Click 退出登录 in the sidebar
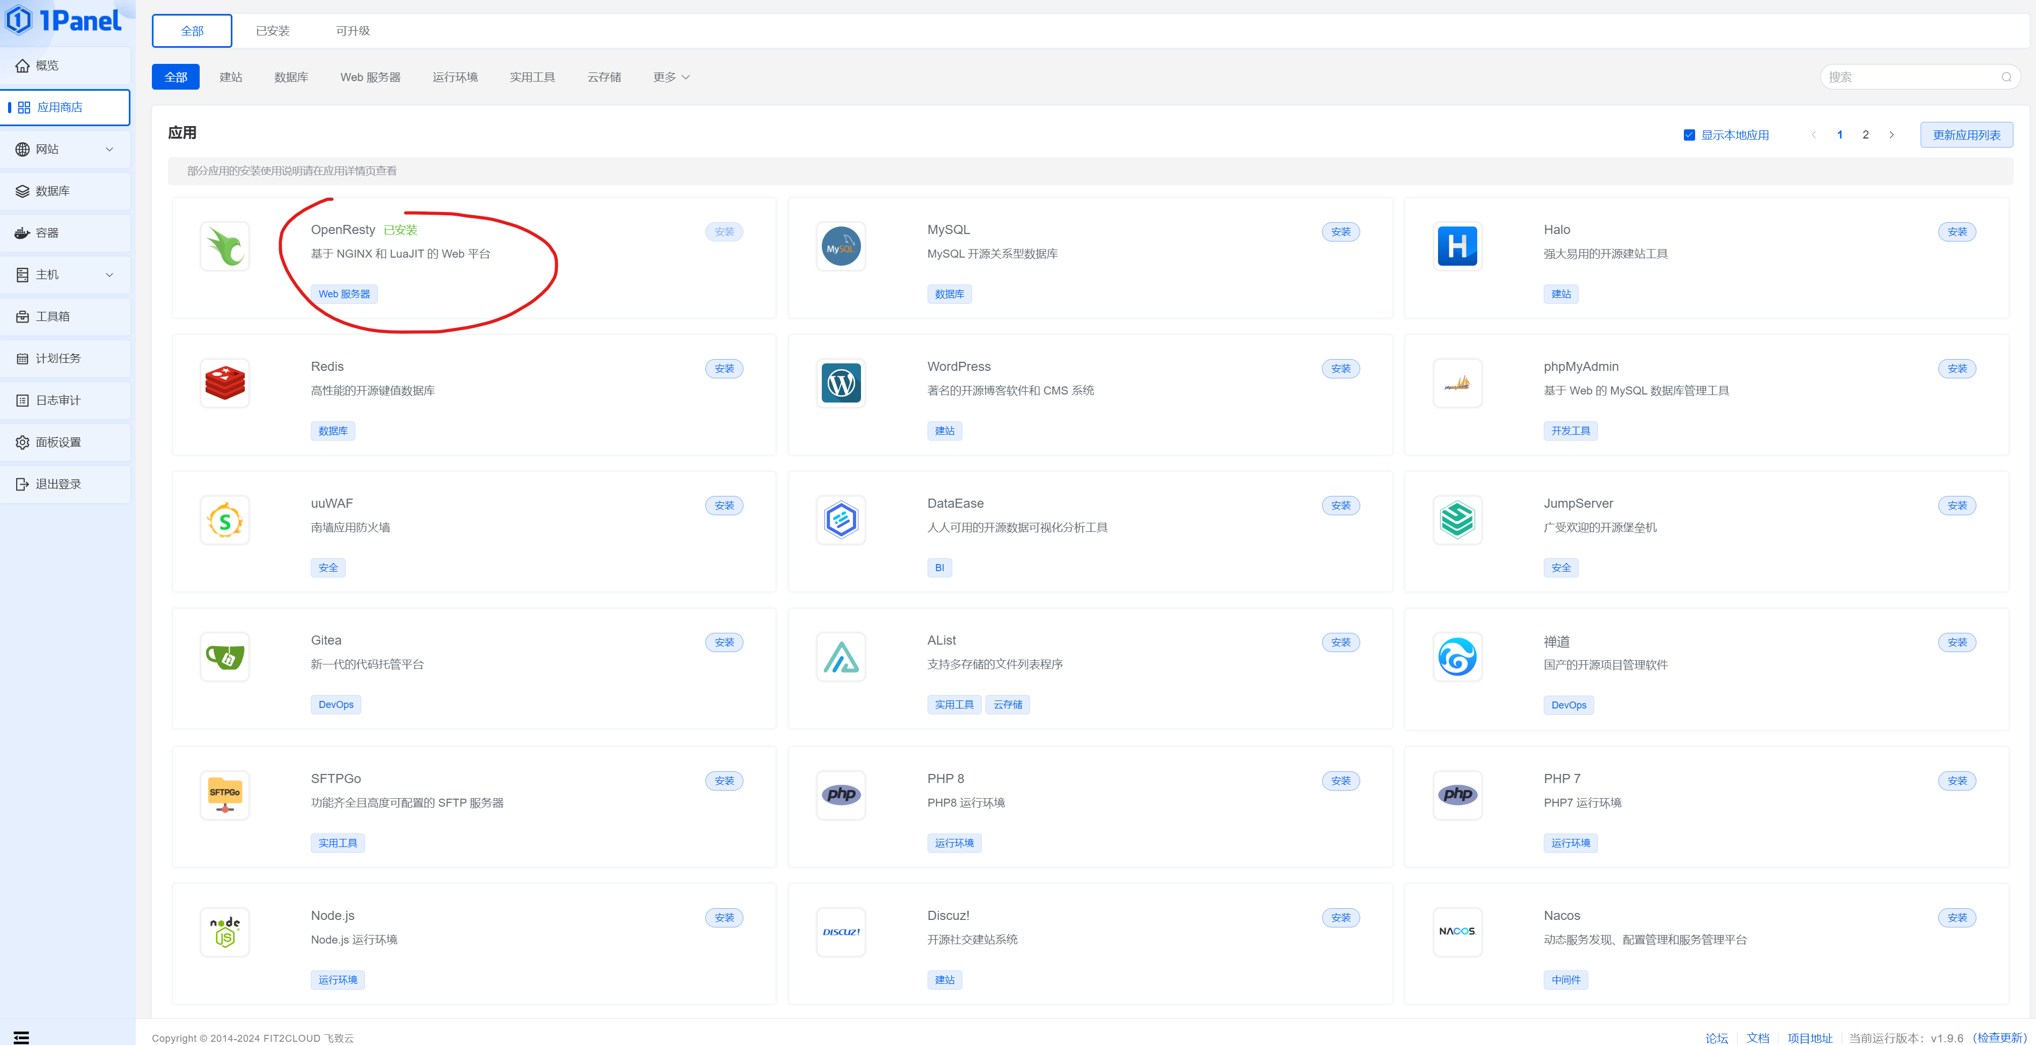Screen dimensions: 2036x1045 65,485
